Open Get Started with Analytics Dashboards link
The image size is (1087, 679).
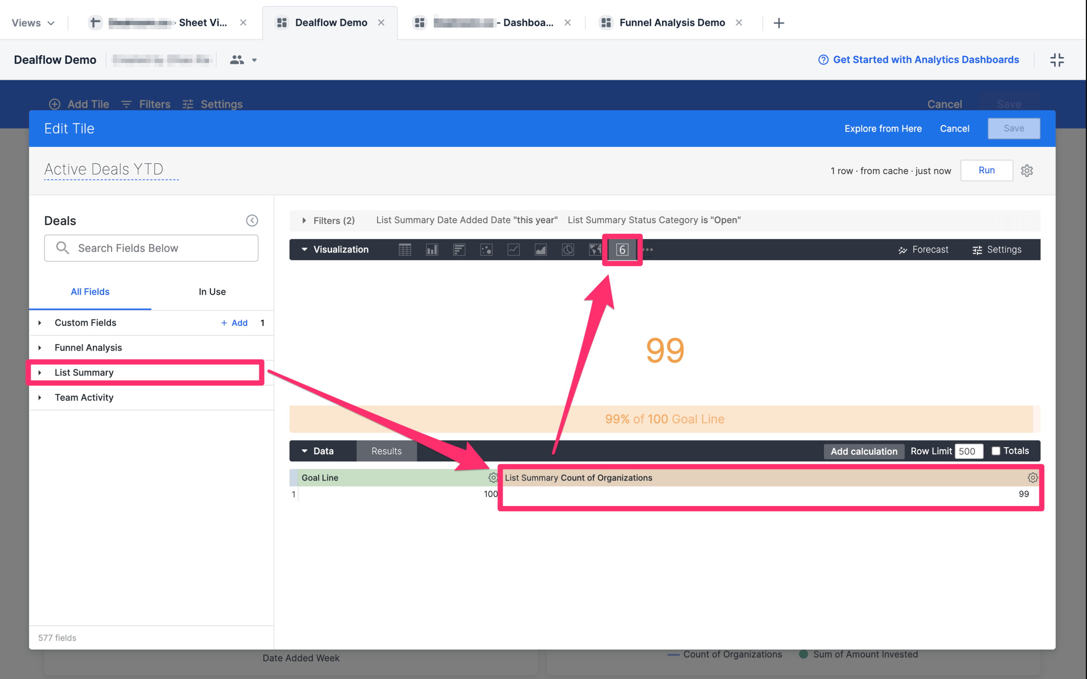click(925, 59)
